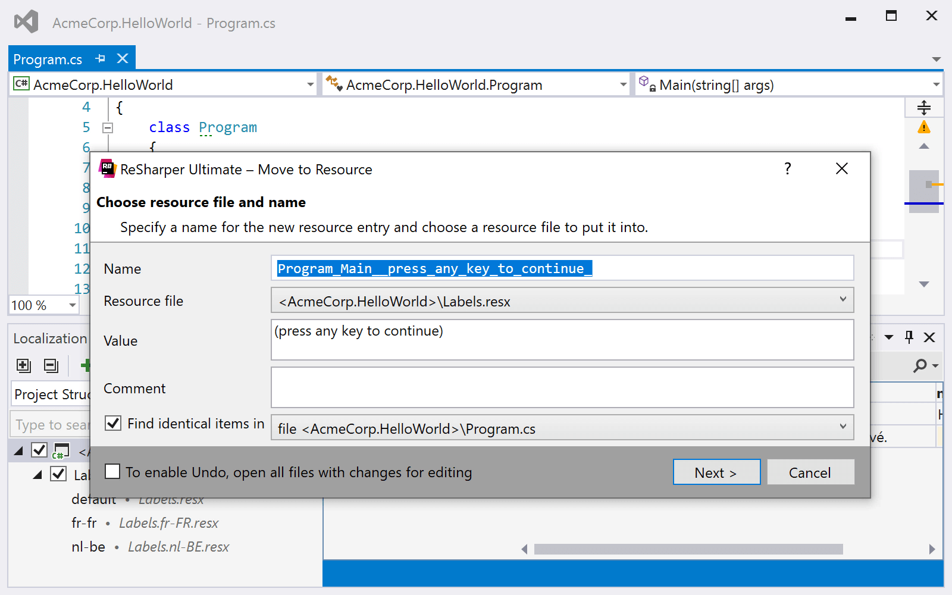Click the C# project icon in the tree
Viewport: 952px width, 595px height.
click(61, 451)
